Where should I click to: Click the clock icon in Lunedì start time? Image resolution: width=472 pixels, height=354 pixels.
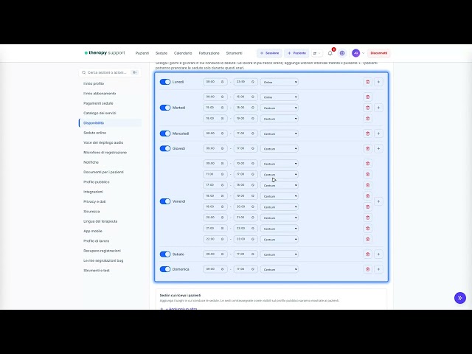pos(223,82)
